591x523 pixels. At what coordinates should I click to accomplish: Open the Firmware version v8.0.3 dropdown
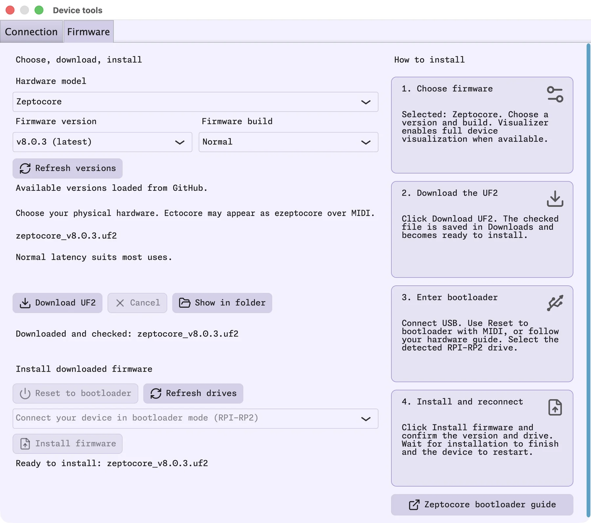[x=102, y=142]
